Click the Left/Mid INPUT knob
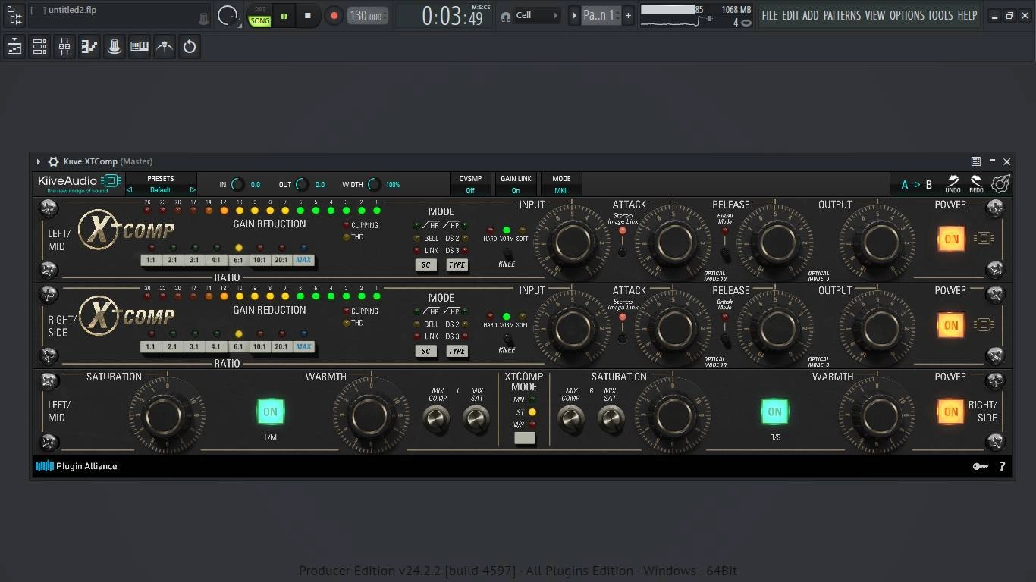The width and height of the screenshot is (1036, 582). click(x=571, y=242)
